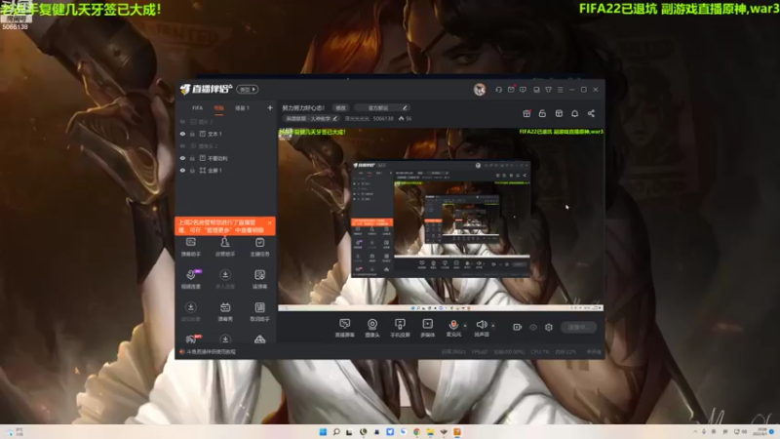
Task: Open Chrome from the taskbar
Action: pos(417,431)
